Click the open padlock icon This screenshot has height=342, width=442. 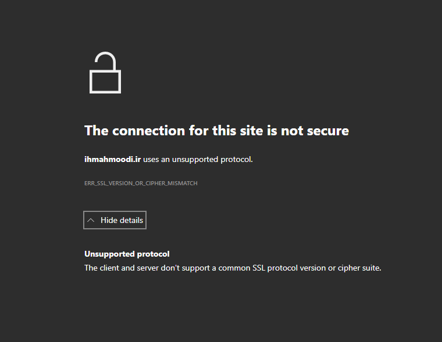tap(105, 73)
